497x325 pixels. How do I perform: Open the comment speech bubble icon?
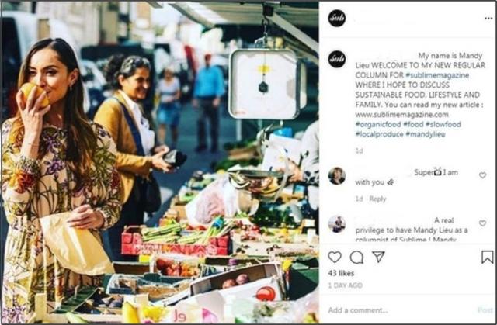click(356, 258)
